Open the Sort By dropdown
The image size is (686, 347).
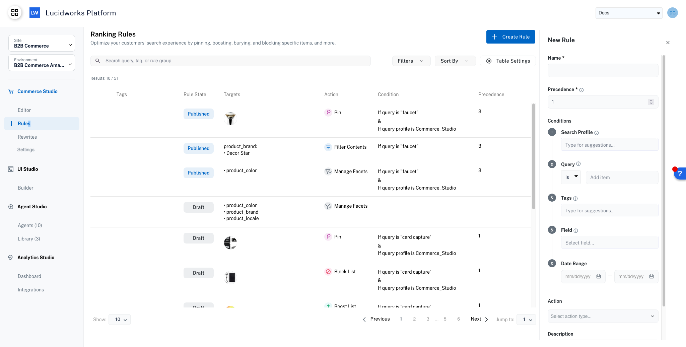click(x=455, y=61)
